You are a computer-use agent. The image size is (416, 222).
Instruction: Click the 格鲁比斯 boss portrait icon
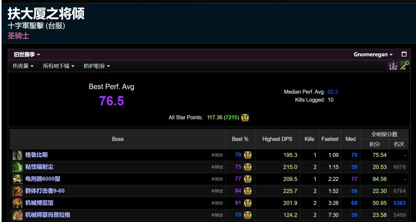[17, 155]
